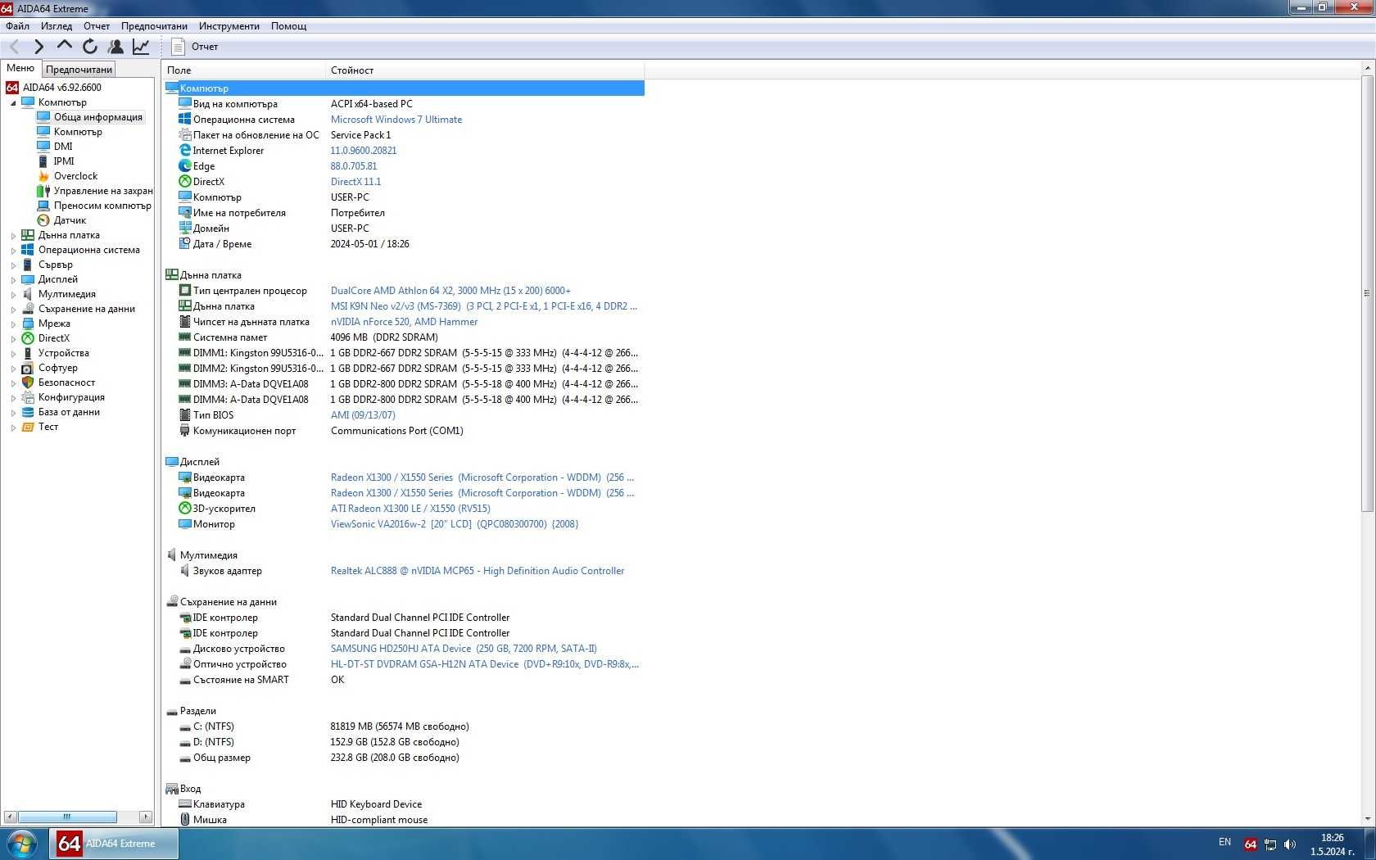Click the Преносим компютър icon

[x=43, y=206]
